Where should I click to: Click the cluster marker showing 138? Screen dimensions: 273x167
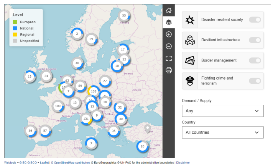[94, 91]
